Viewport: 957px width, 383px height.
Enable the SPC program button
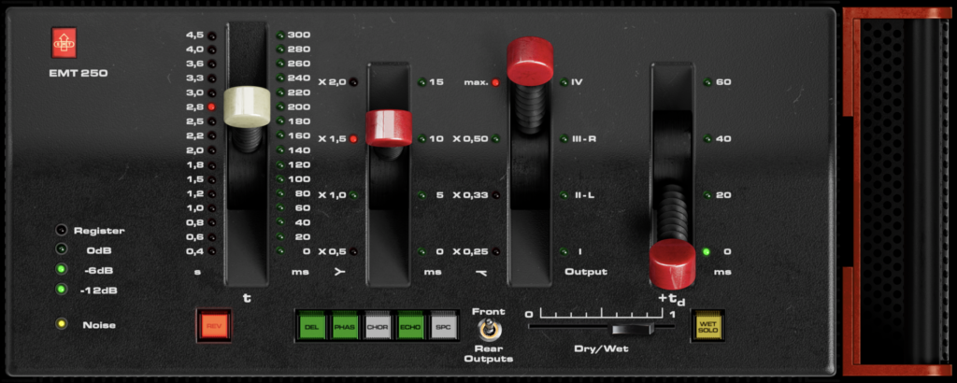444,326
